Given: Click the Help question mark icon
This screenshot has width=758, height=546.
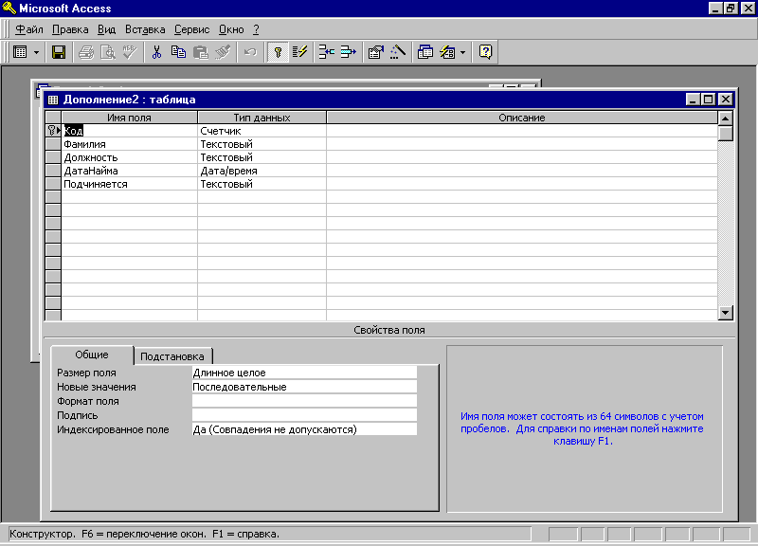Looking at the screenshot, I should [x=485, y=52].
